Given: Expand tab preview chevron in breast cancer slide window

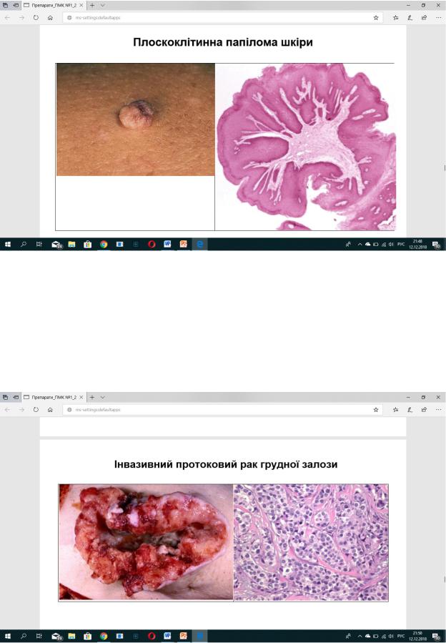Looking at the screenshot, I should tap(102, 398).
